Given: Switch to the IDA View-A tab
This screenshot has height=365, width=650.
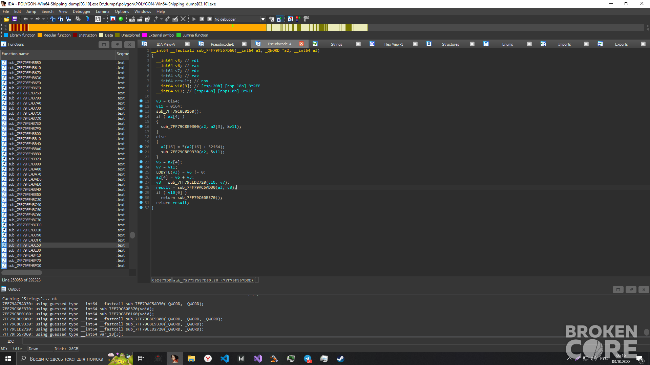Looking at the screenshot, I should pos(166,44).
